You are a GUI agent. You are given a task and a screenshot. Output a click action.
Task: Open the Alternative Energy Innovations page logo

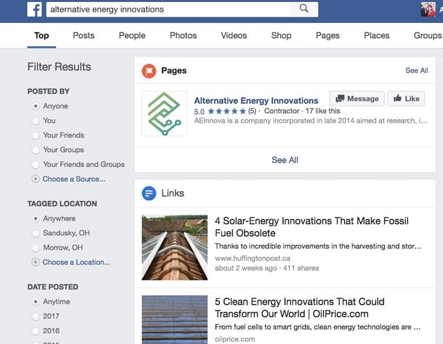point(164,114)
